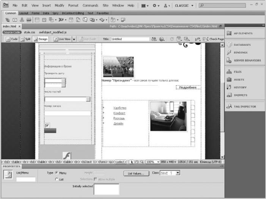Open the Window menu
Screen dimensions: 266x199
tap(118, 5)
